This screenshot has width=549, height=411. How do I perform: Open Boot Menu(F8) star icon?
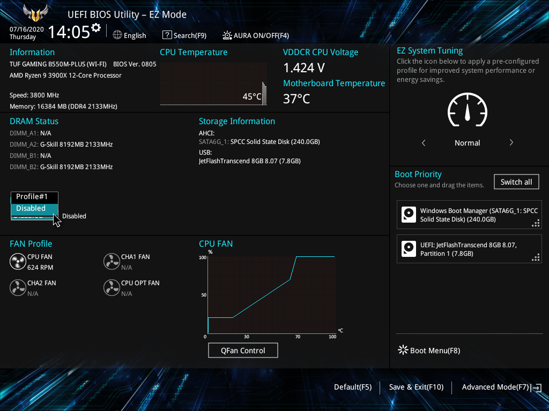[403, 350]
